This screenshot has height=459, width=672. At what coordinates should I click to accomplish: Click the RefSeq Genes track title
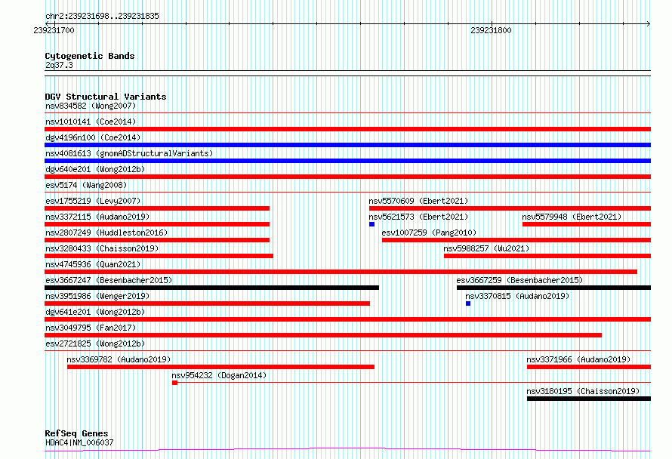[x=76, y=434]
